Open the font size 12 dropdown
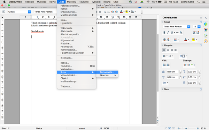Image resolution: width=209 pixels, height=130 pixels. (199, 27)
